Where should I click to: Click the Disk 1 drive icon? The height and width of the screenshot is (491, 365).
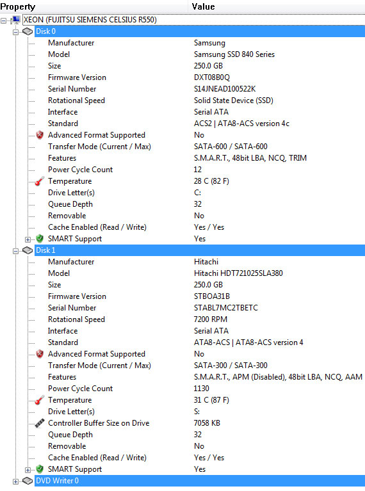point(28,250)
